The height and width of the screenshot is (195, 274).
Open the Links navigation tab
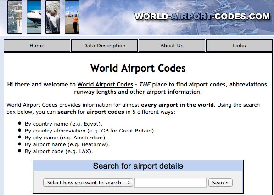click(239, 46)
